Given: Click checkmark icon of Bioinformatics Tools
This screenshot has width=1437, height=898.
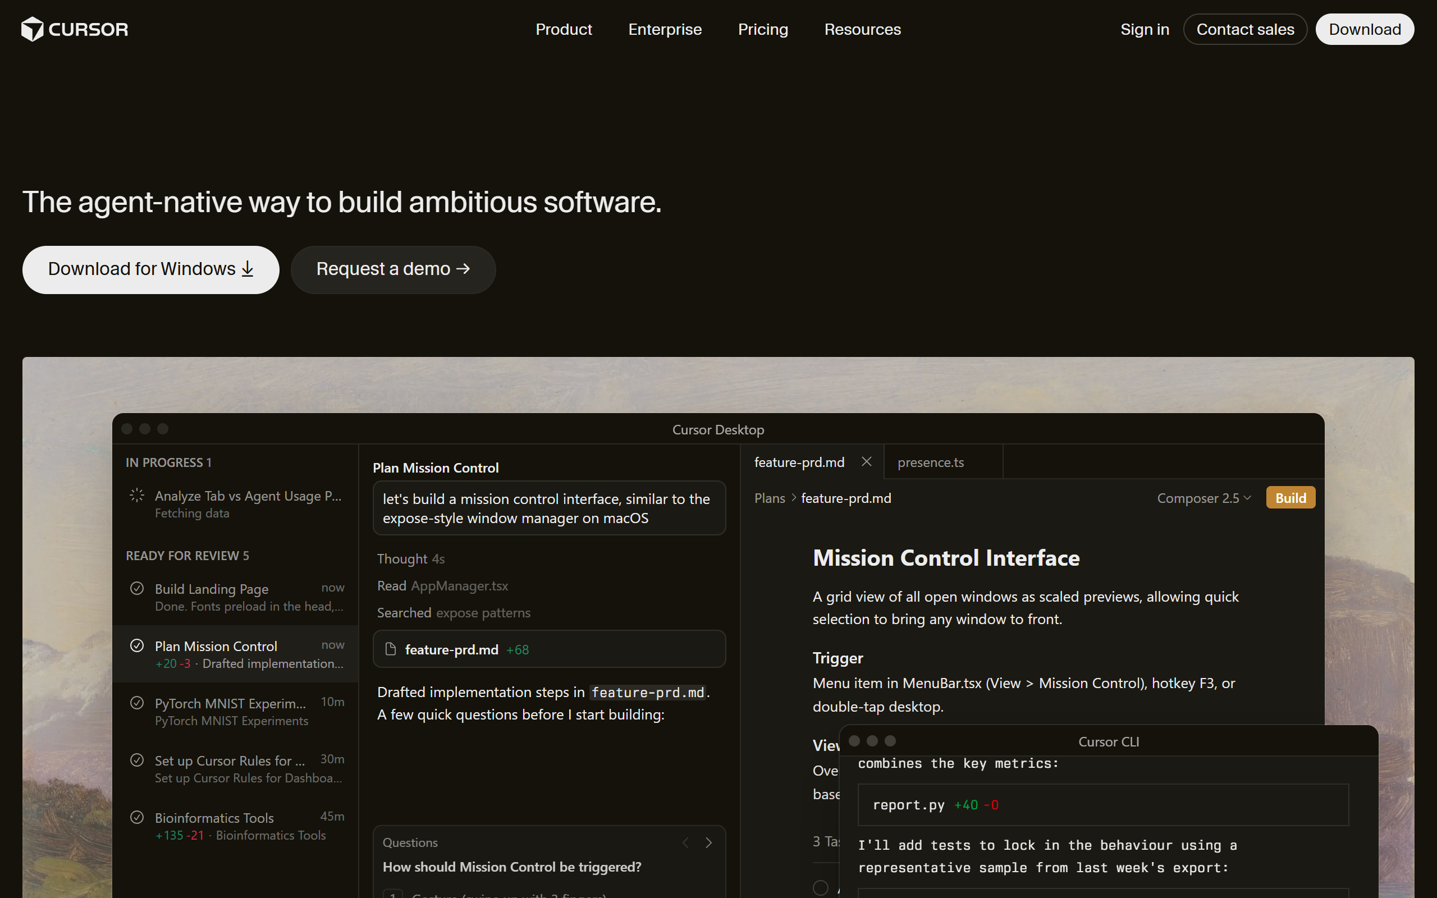Looking at the screenshot, I should (136, 817).
